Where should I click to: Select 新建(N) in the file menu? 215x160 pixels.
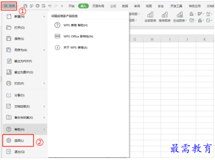(25, 17)
